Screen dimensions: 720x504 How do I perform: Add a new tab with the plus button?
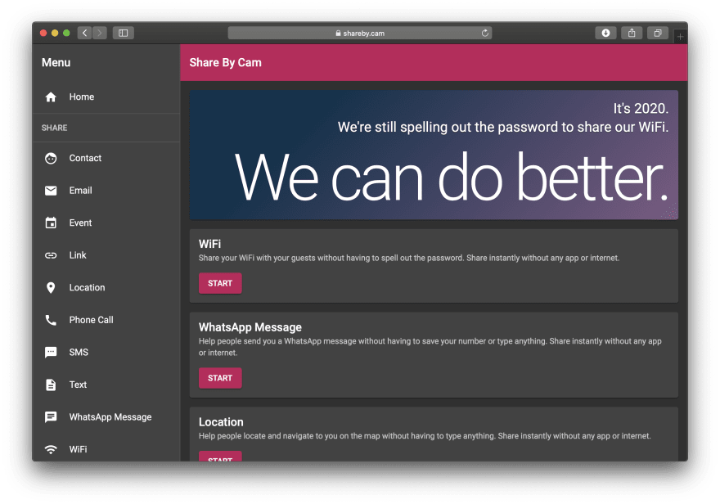point(681,36)
